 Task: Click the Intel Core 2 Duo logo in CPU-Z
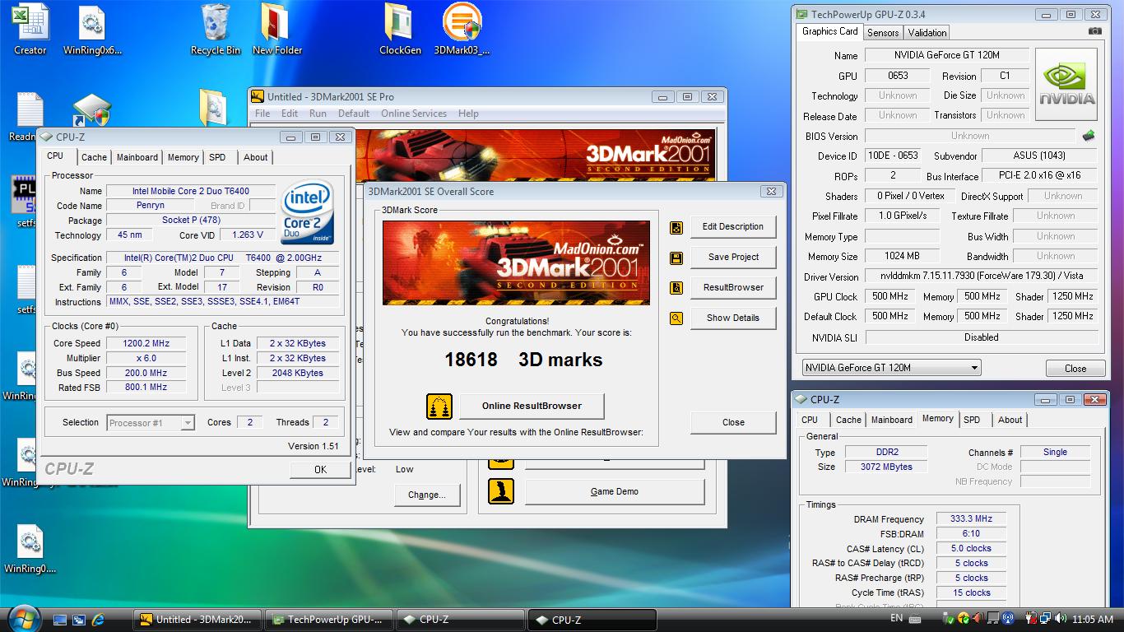click(307, 211)
